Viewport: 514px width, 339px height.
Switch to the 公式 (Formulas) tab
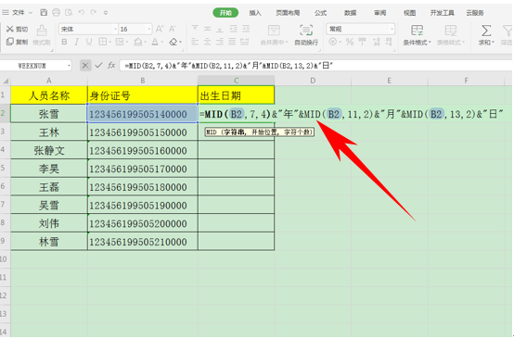click(320, 13)
